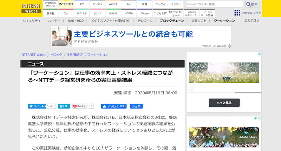The width and height of the screenshot is (281, 151).
Task: Open the テレワーク category
Action: [145, 21]
